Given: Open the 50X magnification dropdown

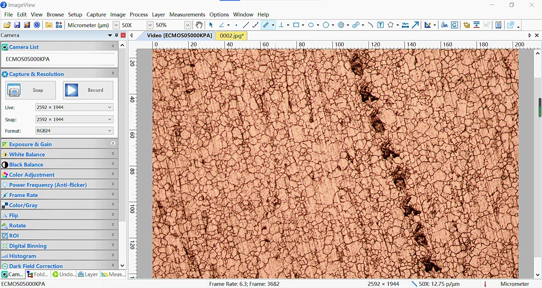Looking at the screenshot, I should pyautogui.click(x=150, y=25).
